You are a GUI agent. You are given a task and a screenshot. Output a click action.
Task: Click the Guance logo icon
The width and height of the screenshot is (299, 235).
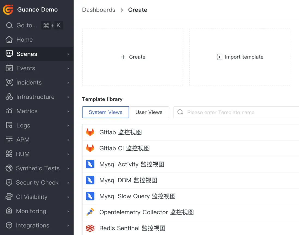coord(8,10)
